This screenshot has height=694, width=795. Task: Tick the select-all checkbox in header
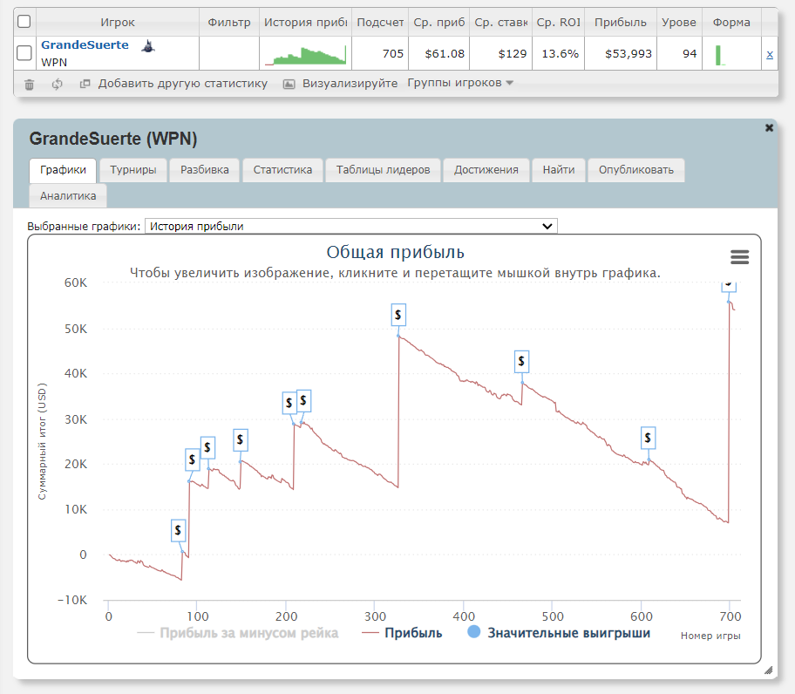(x=24, y=22)
